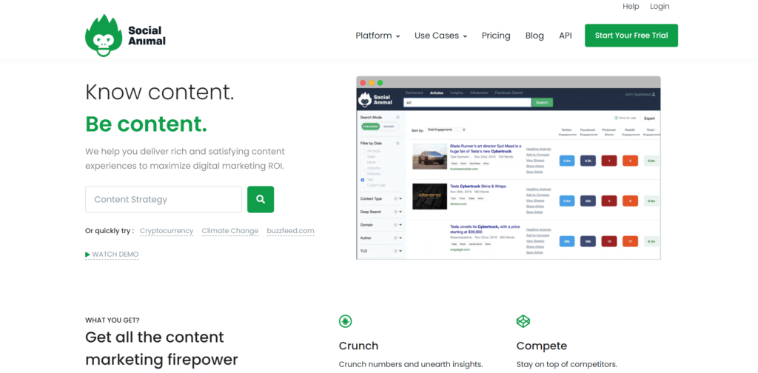
Task: Open the Tesla Cybertruck Skins & Wraps title
Action: (x=478, y=186)
